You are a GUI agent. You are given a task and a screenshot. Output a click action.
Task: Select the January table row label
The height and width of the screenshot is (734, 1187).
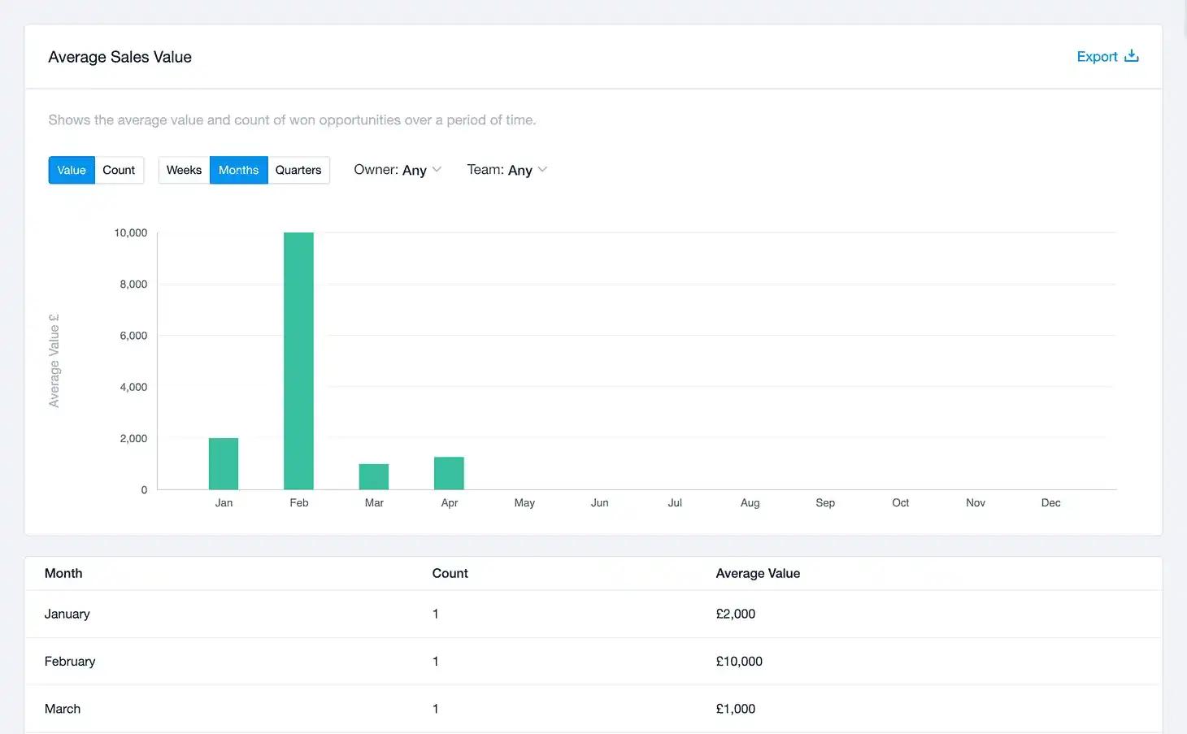[67, 614]
